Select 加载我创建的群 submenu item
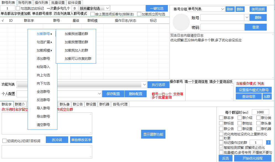Screen dimensions: 275x162 coord(76,34)
